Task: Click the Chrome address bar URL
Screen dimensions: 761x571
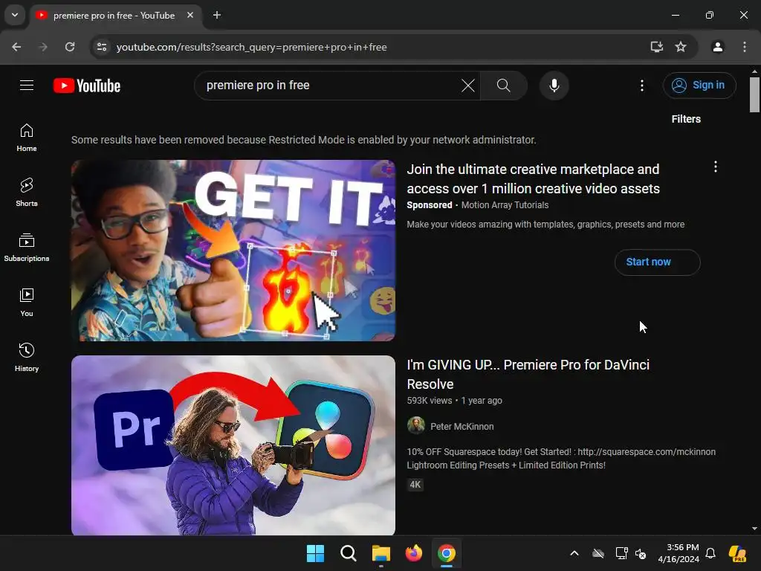Action: tap(251, 47)
